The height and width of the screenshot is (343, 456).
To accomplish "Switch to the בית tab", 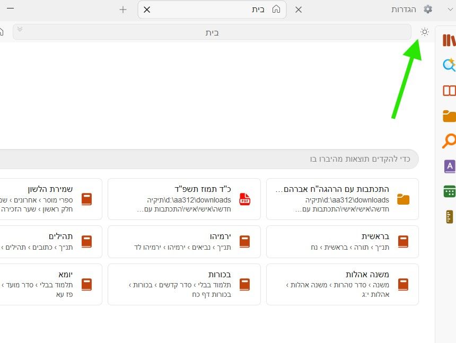I will point(212,10).
